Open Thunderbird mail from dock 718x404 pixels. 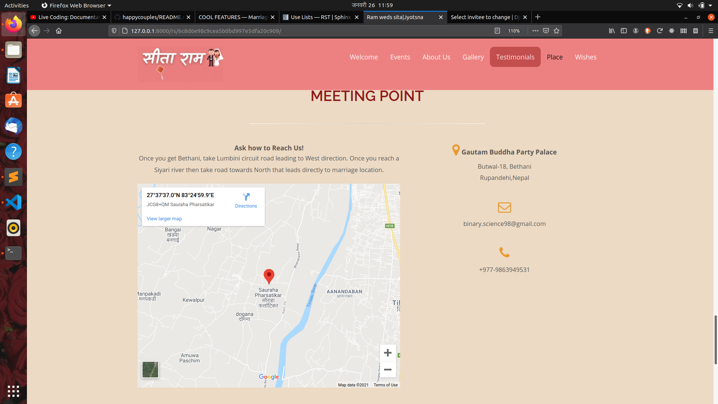[13, 126]
